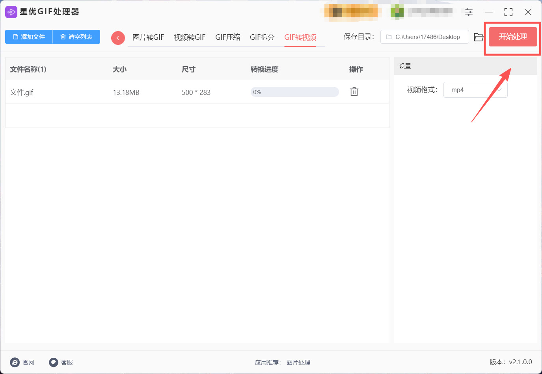Click the 0% conversion progress bar
The height and width of the screenshot is (374, 542).
tap(295, 92)
